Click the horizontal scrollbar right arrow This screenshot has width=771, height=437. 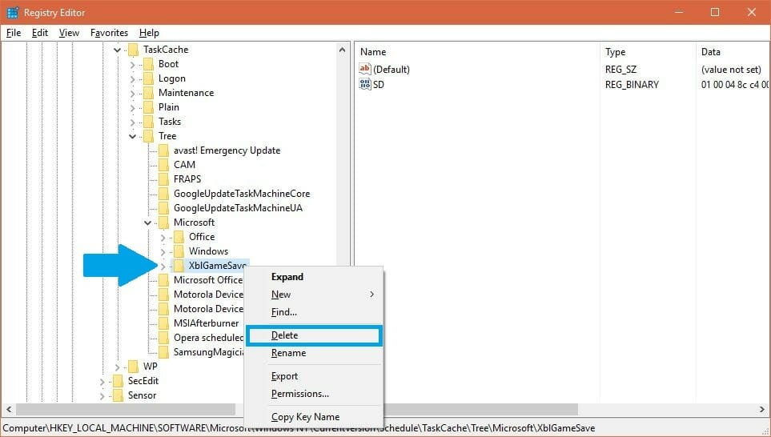click(x=762, y=409)
